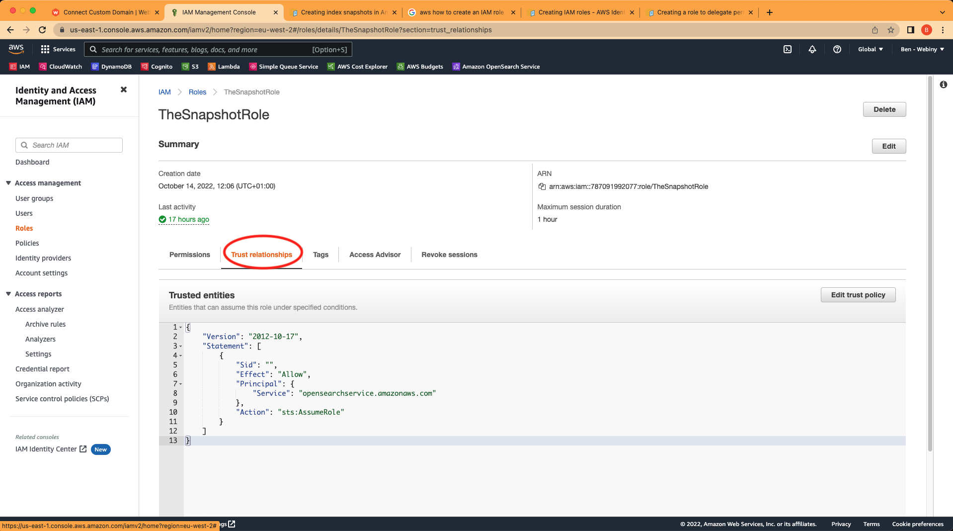Viewport: 953px width, 531px height.
Task: Click the AWS logo
Action: 16,49
